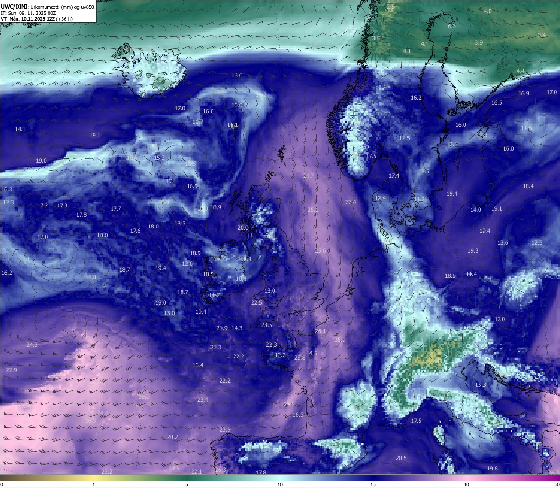Click the "IT: Sun. 09. 11. 2025 00Z" line
The height and width of the screenshot is (488, 560).
click(x=28, y=13)
